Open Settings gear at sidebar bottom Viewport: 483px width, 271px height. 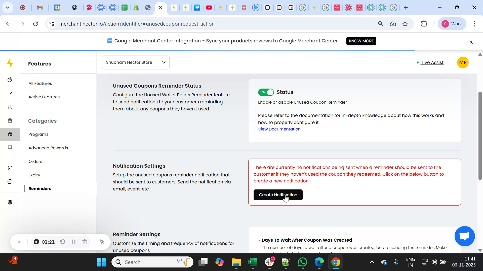[10, 202]
